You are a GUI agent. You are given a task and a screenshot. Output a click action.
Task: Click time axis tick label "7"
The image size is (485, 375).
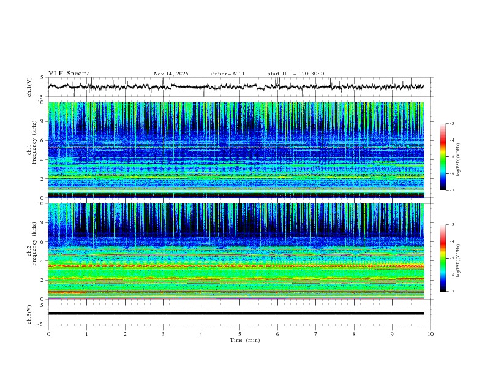coord(316,334)
